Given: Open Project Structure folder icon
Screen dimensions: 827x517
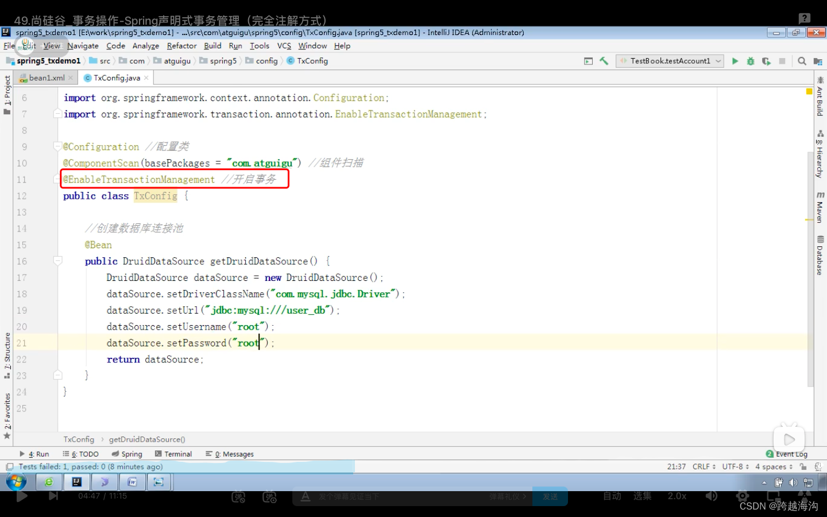Looking at the screenshot, I should click(x=818, y=61).
